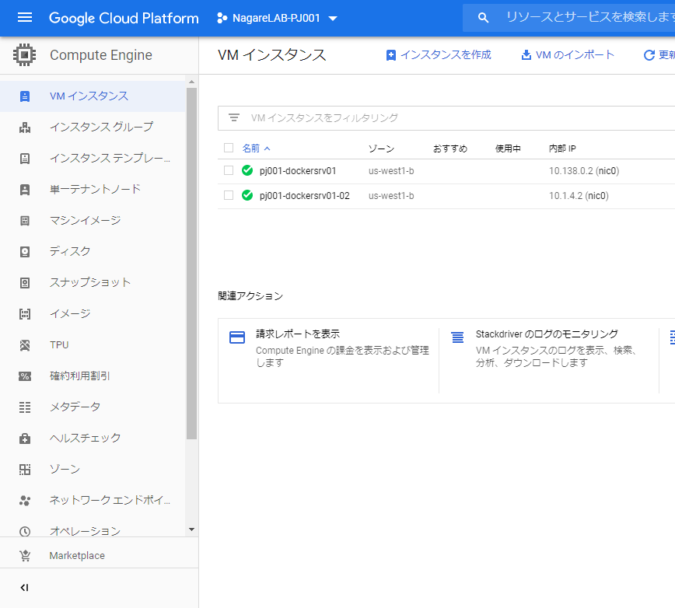Click the メタデータ sidebar icon
Viewport: 675px width, 608px height.
point(25,407)
